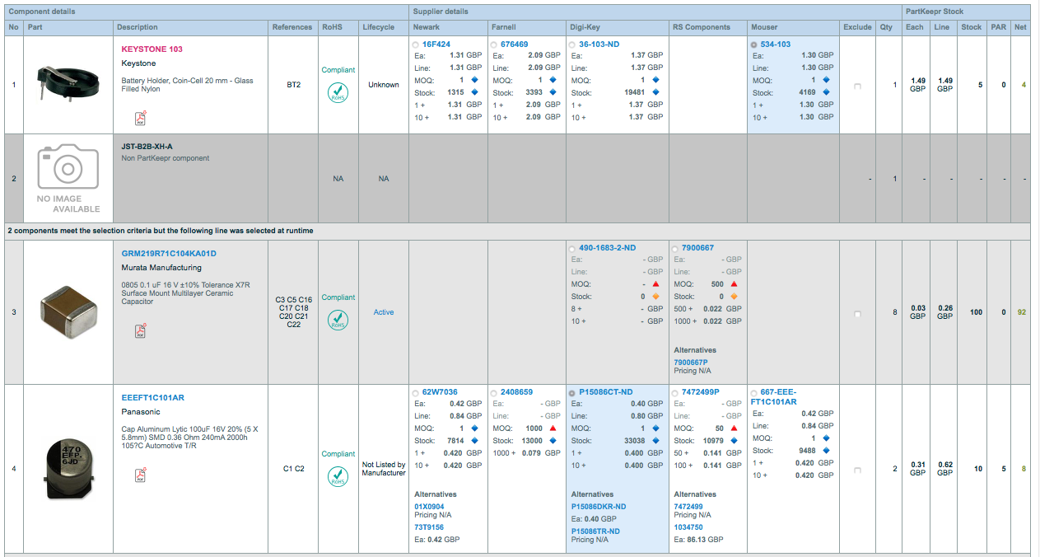Open the Keystone 103 PDF datasheet icon
This screenshot has height=557, width=1040.
point(140,119)
